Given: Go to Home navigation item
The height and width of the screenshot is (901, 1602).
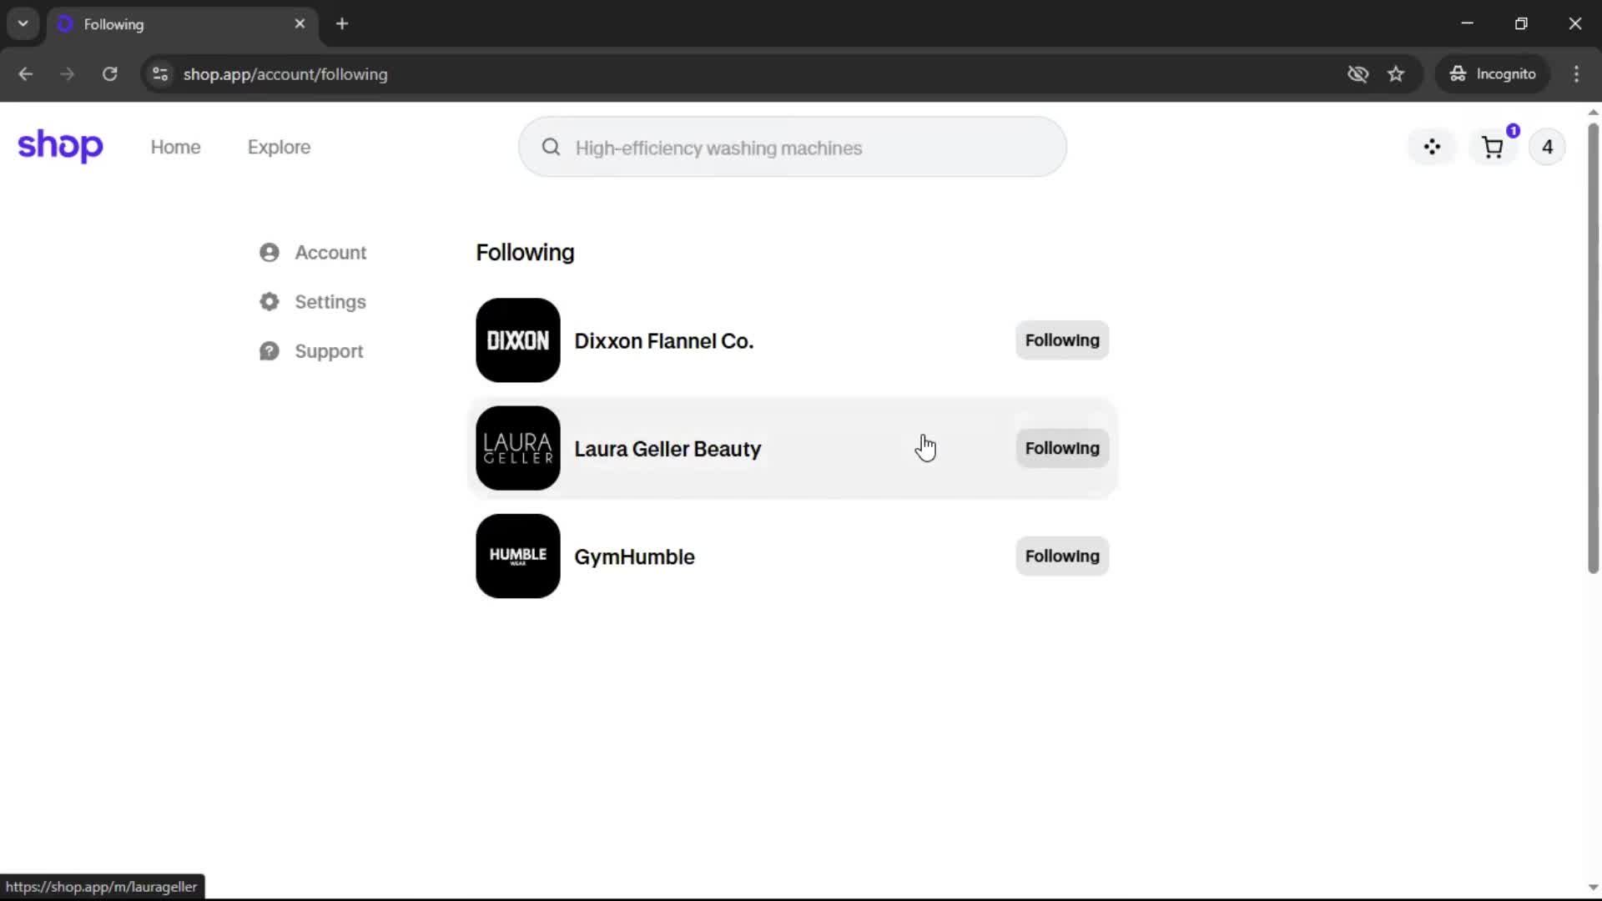Looking at the screenshot, I should tap(175, 148).
